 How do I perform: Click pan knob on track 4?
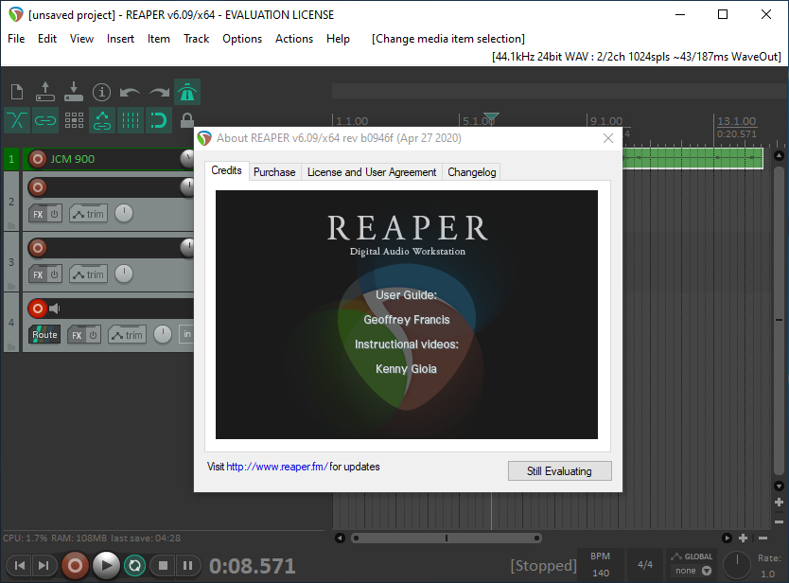coord(163,334)
